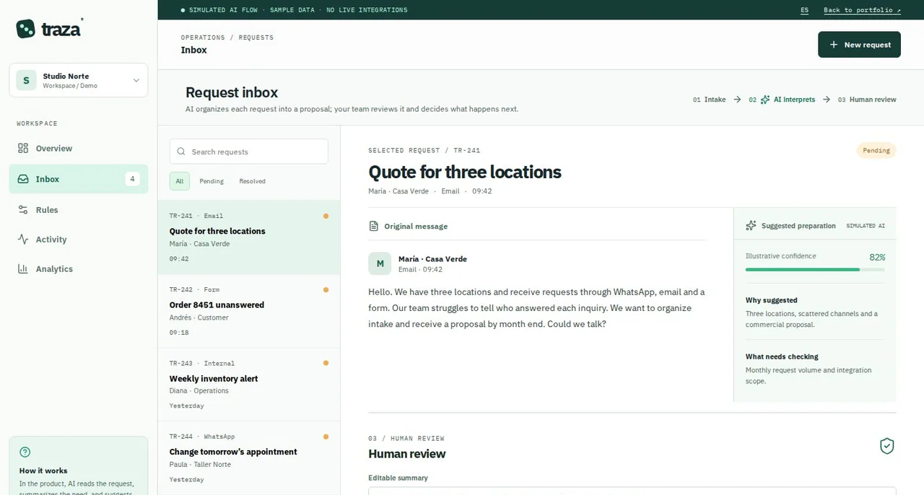924x495 pixels.
Task: Click the REQUESTS breadcrumb
Action: 256,38
